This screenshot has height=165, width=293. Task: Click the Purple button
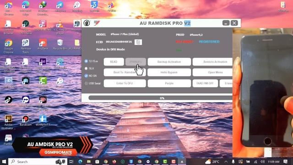pos(169,83)
